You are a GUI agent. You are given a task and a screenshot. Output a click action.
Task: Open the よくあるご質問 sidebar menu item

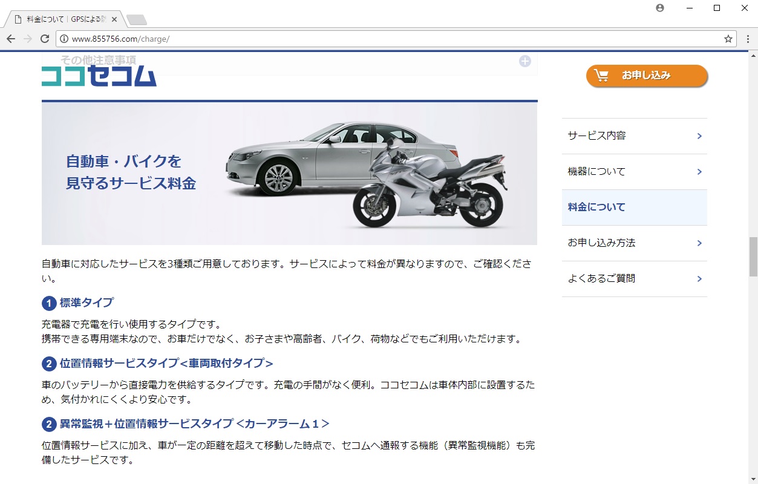coord(634,279)
